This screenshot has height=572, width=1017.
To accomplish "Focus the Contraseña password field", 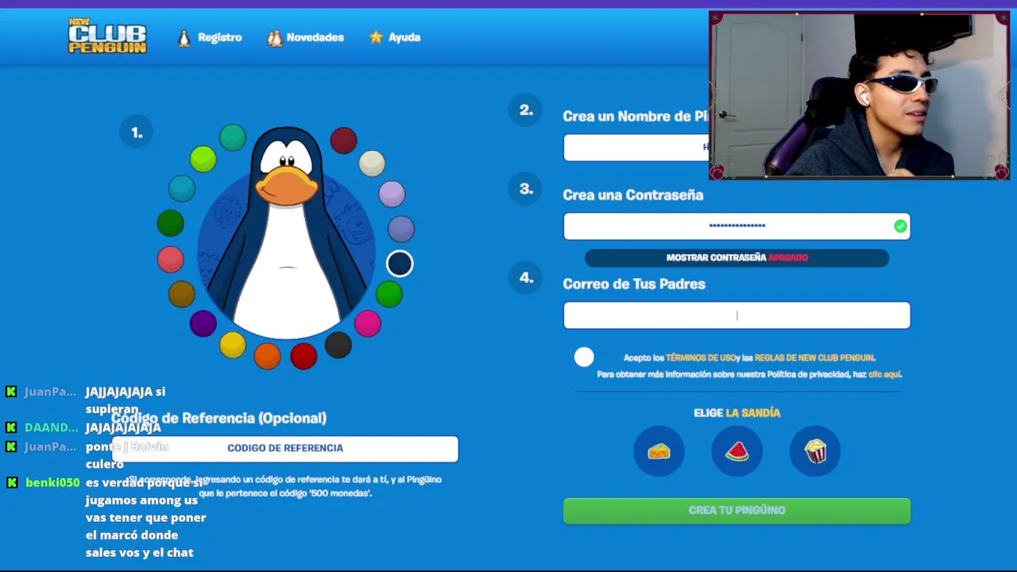I will click(737, 226).
